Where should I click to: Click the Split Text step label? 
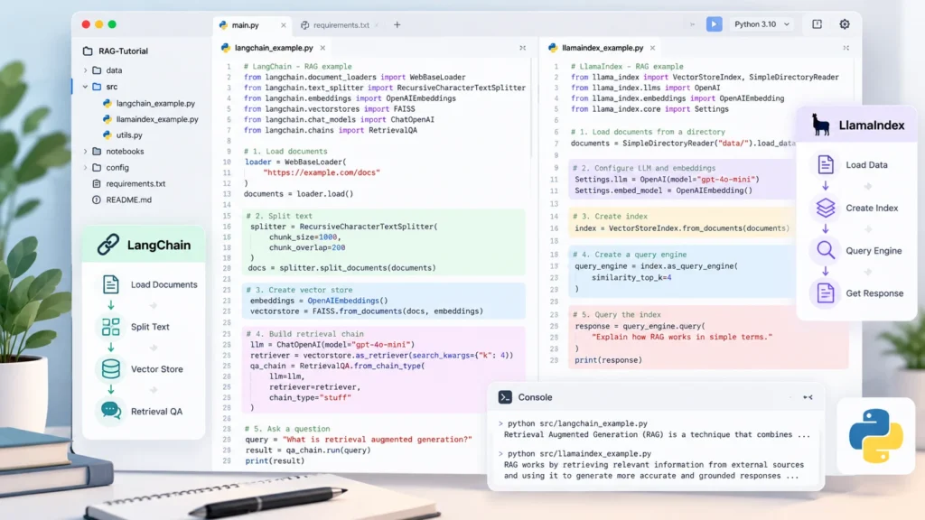click(150, 327)
